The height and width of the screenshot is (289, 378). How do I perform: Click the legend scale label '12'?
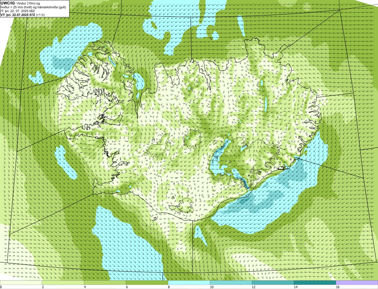coord(253,287)
